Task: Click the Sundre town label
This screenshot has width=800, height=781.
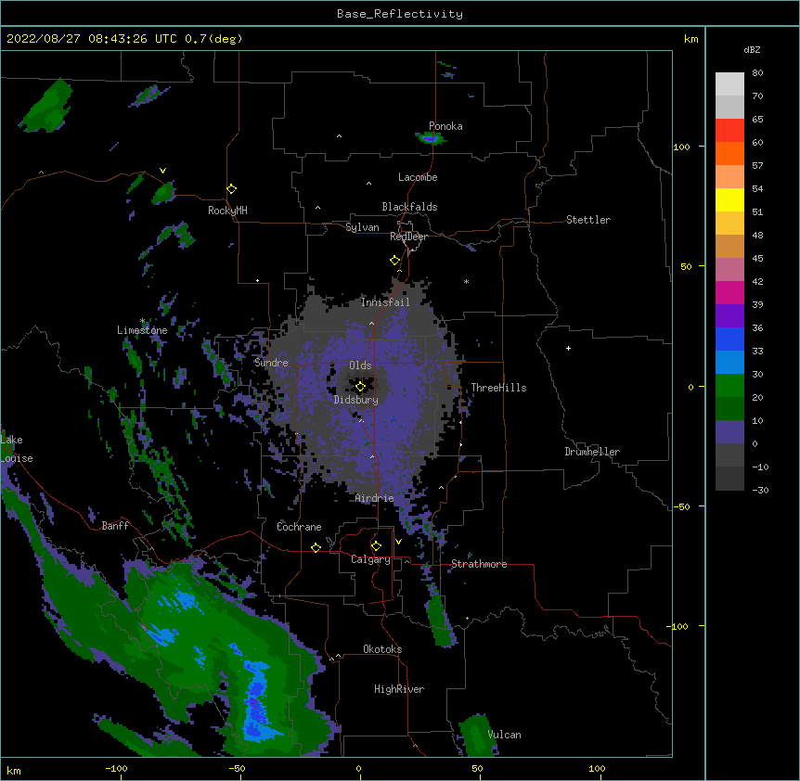Action: tap(271, 363)
